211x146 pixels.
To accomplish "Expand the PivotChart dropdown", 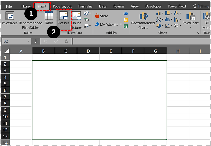I will pos(190,27).
